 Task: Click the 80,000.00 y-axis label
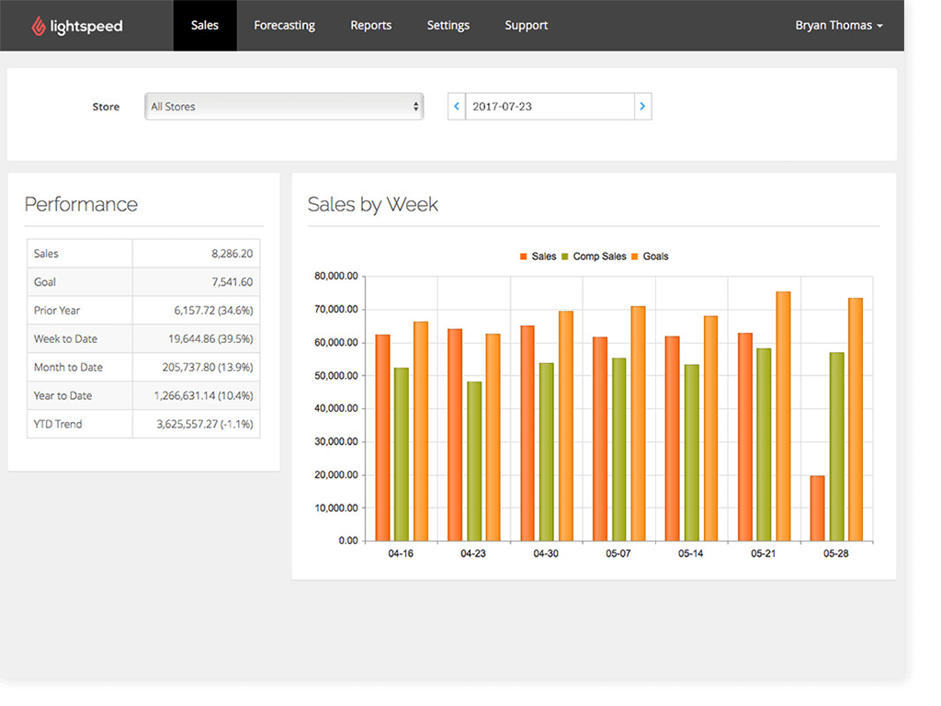(x=336, y=276)
